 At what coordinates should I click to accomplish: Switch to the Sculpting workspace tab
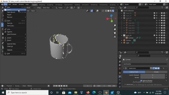(x=50, y=5)
